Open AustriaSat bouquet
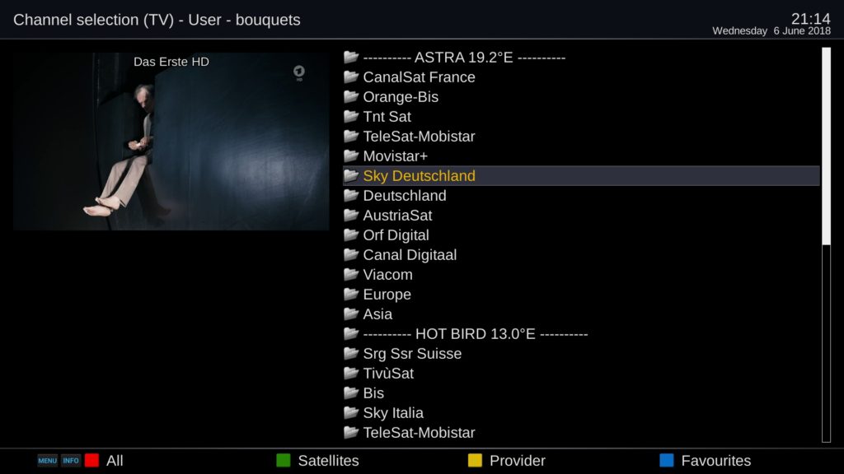Viewport: 844px width, 474px height. pyautogui.click(x=581, y=215)
